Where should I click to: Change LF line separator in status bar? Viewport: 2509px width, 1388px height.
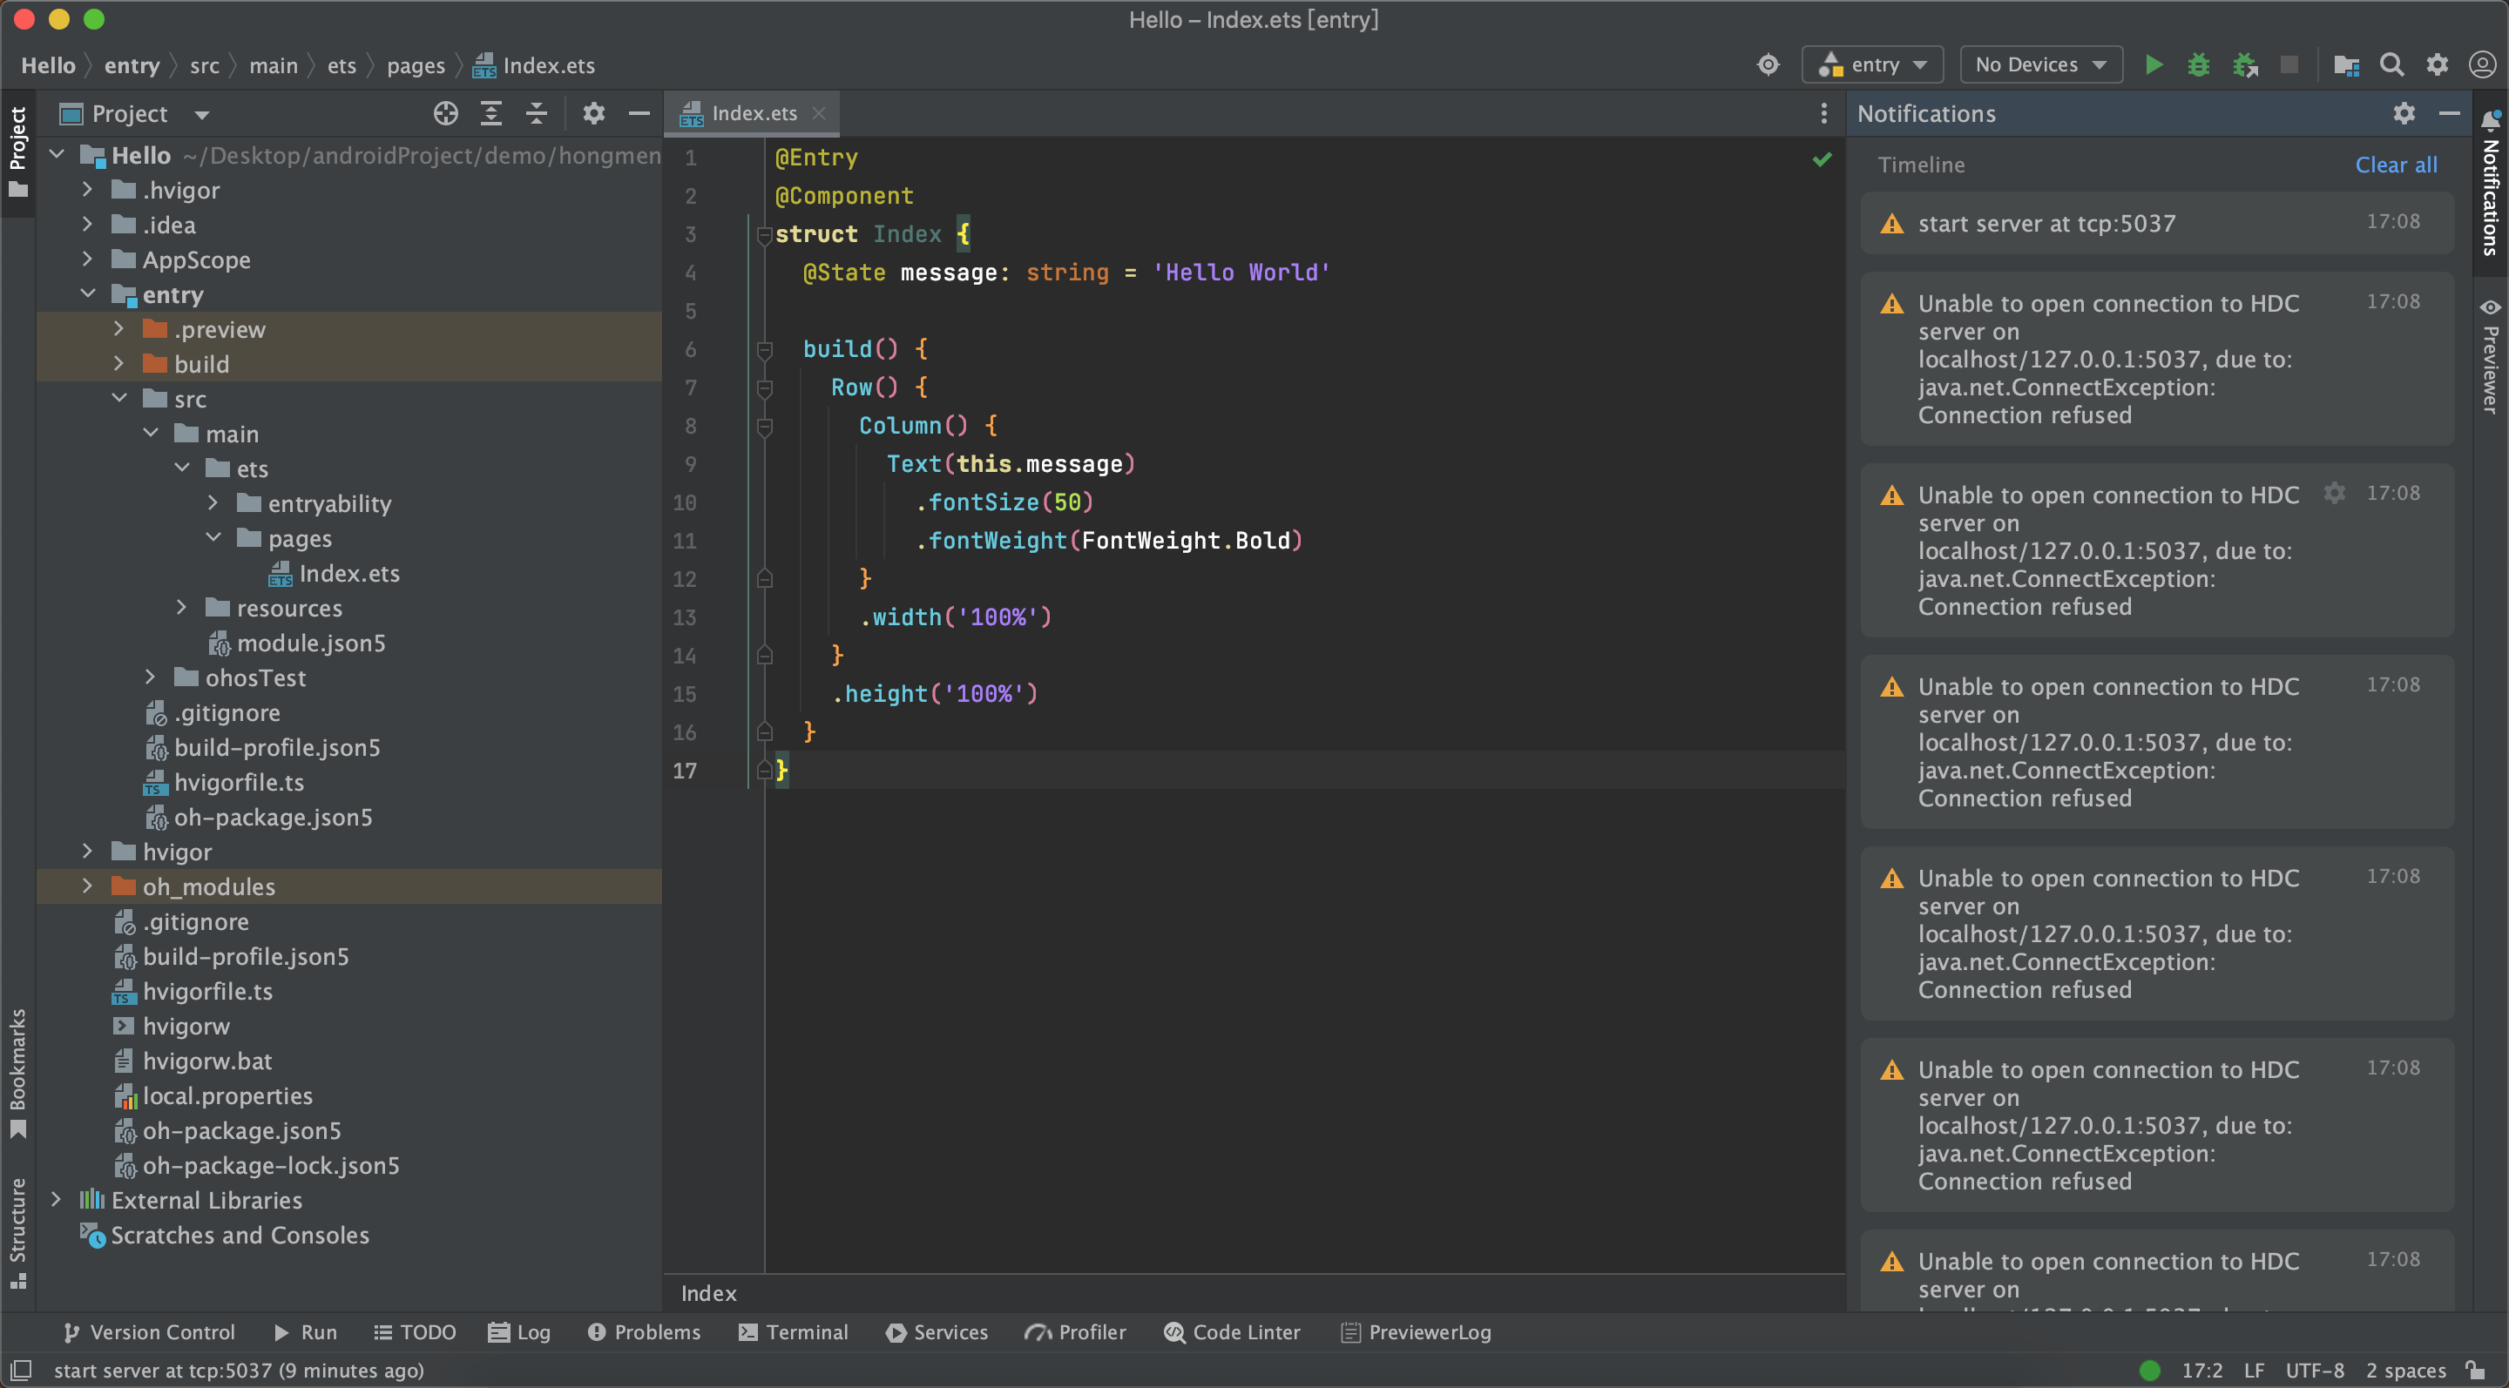[x=2253, y=1370]
